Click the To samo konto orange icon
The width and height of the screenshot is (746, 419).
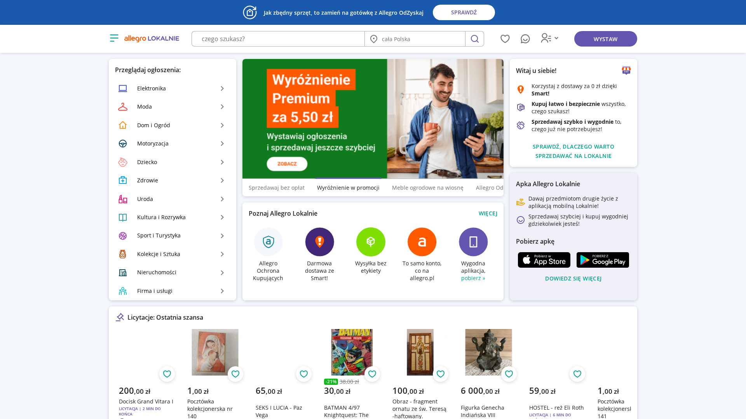pos(422,242)
